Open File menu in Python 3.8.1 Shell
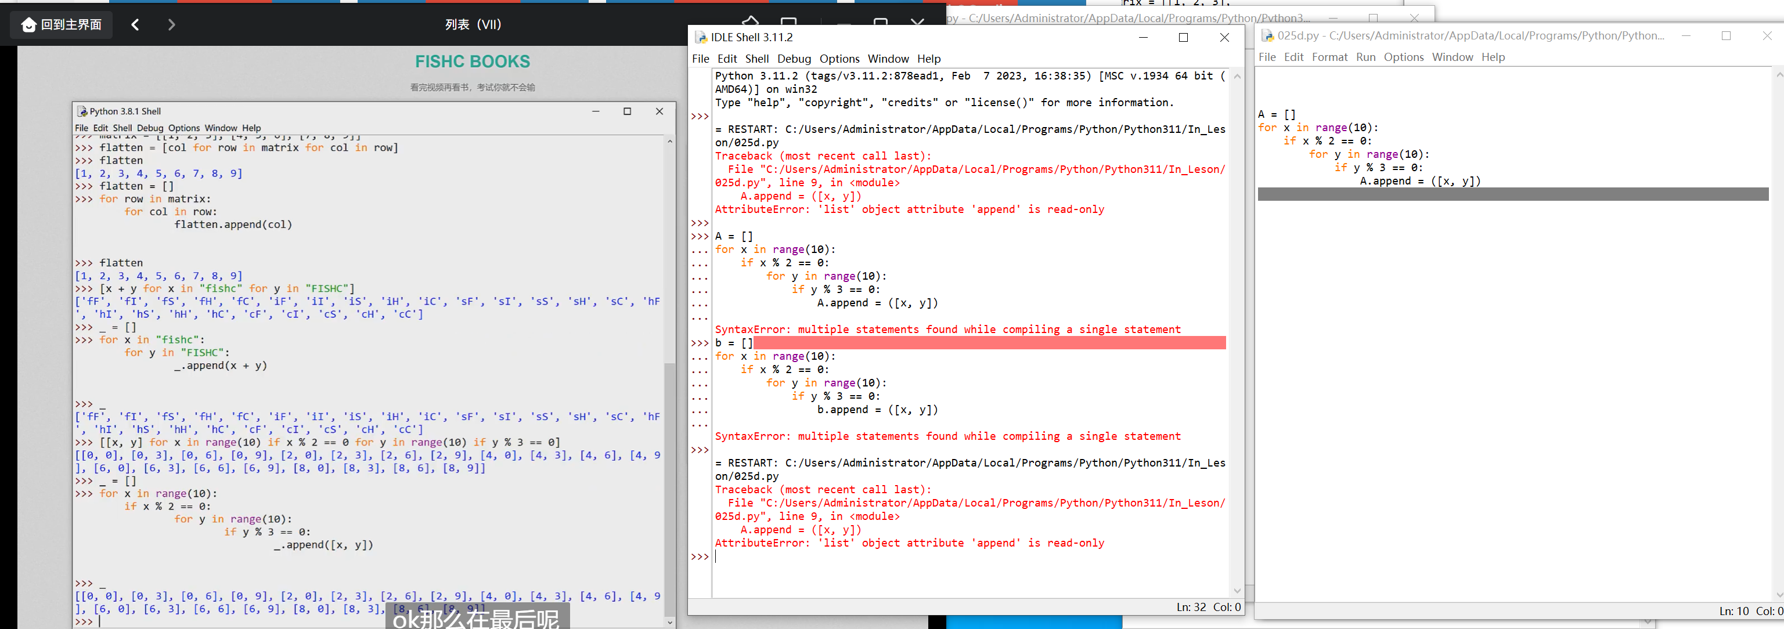This screenshot has width=1784, height=629. [81, 128]
